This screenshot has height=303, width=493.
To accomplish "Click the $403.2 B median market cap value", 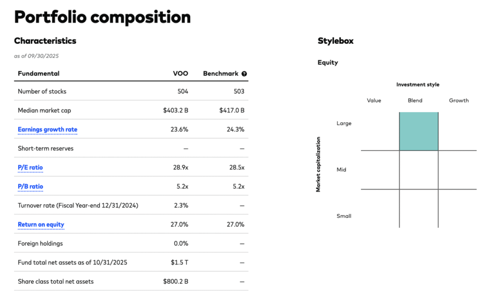I will click(x=175, y=111).
